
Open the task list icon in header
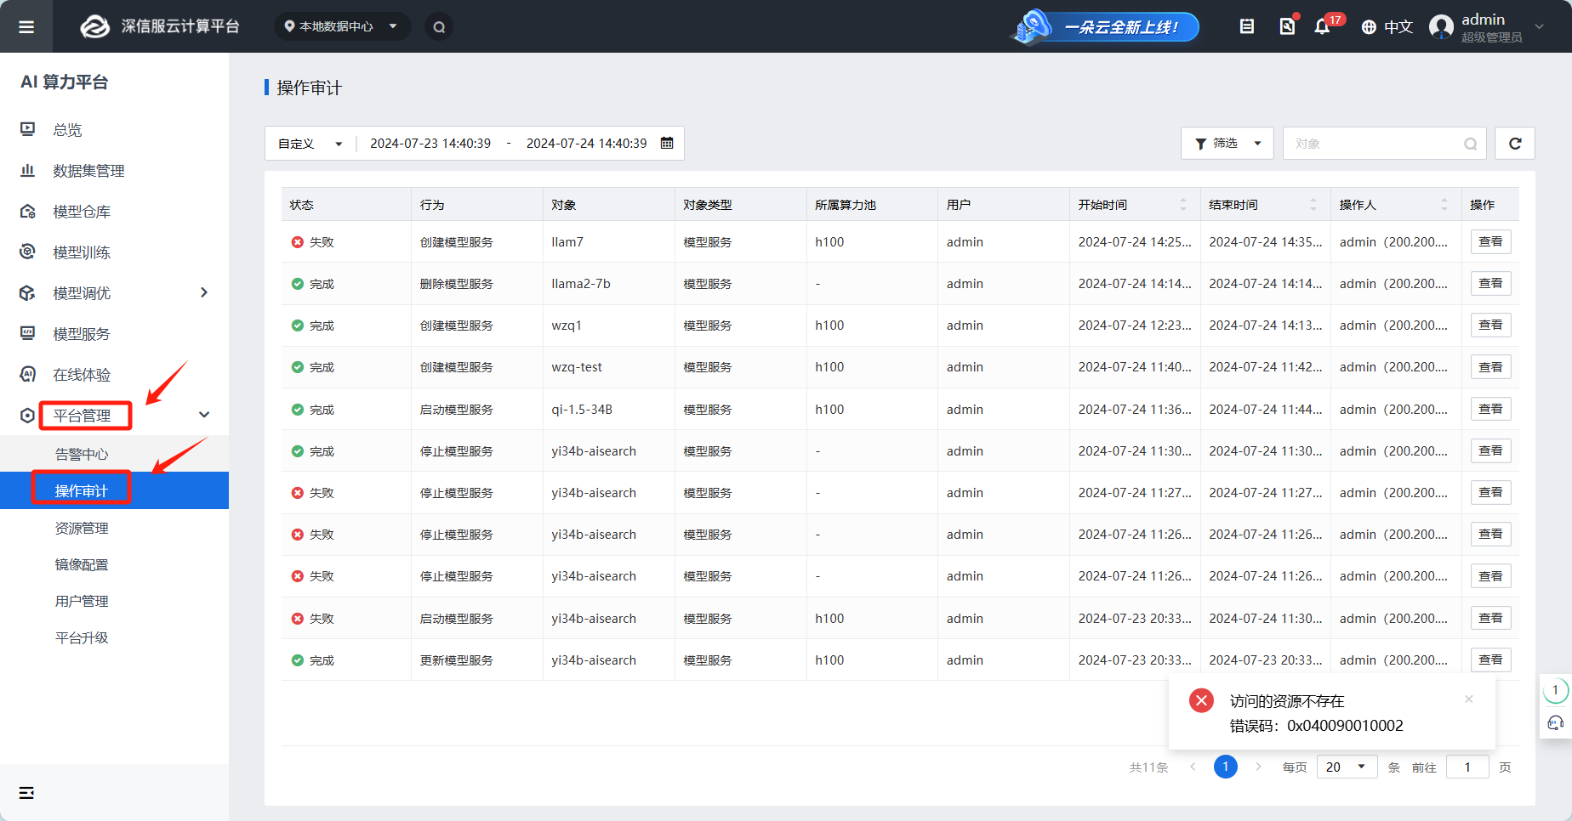[x=1247, y=26]
